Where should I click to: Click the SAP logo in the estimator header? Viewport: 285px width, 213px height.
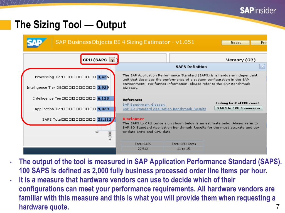click(37, 43)
